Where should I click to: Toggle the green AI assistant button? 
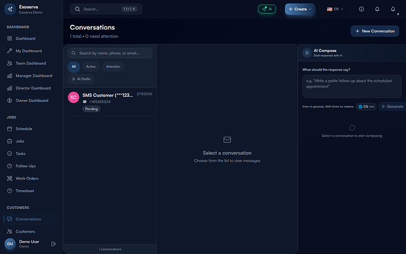[267, 9]
